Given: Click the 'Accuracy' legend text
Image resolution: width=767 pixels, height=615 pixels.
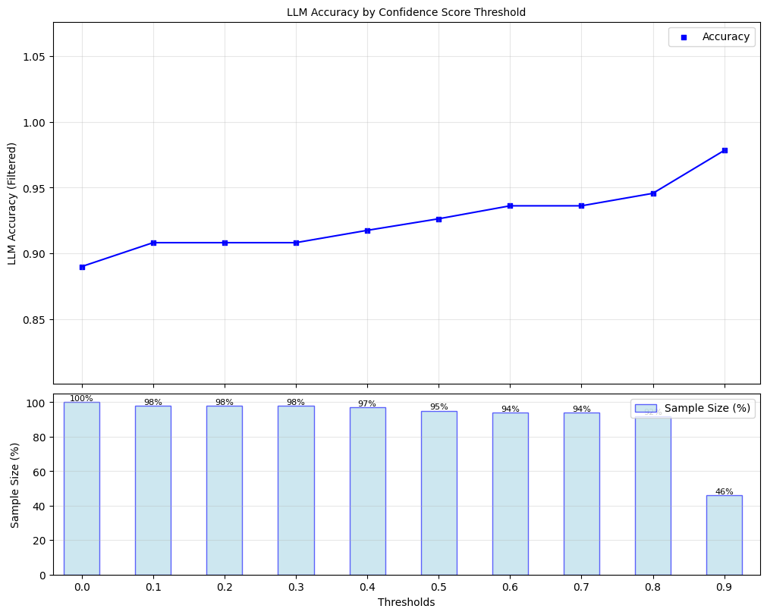Looking at the screenshot, I should (x=725, y=37).
